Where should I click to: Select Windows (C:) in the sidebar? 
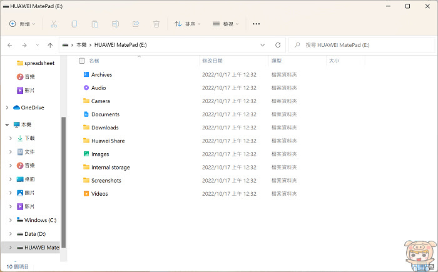36,220
